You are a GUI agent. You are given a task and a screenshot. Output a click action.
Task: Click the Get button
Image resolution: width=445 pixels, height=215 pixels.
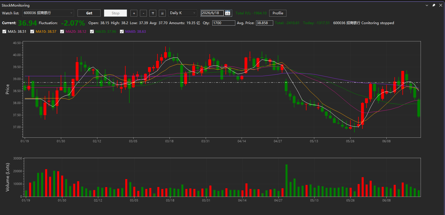tap(89, 13)
